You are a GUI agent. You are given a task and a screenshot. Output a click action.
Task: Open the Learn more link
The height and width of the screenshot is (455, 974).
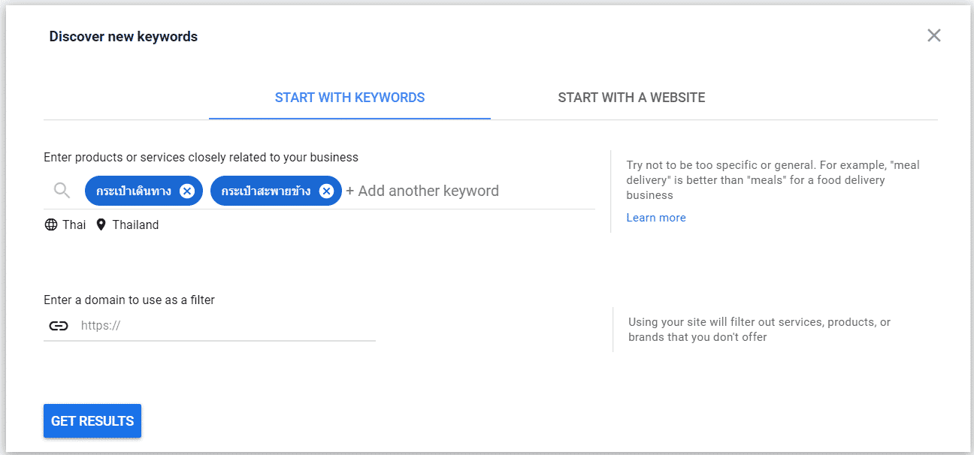pos(656,218)
